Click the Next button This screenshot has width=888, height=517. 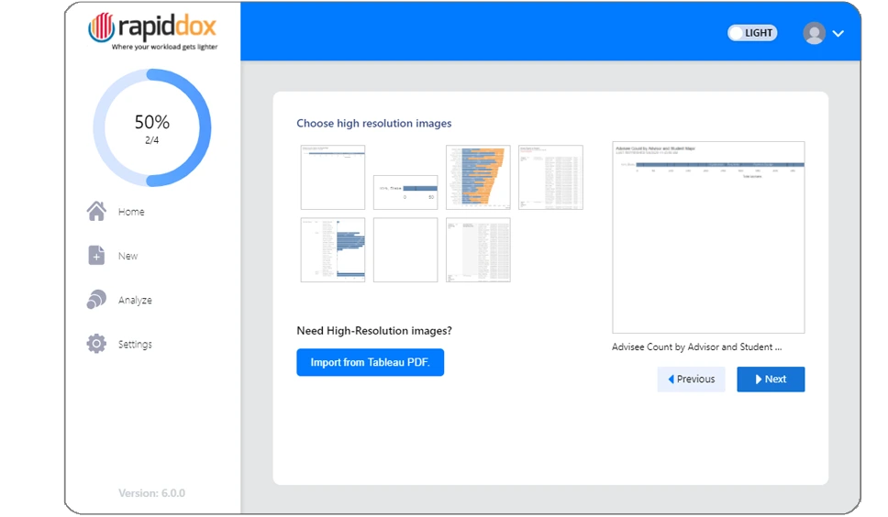pos(771,379)
